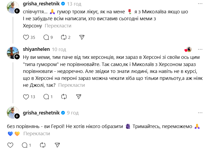211x152 pixels.
Task: Open three-dot menu on the last reply
Action: click(x=200, y=113)
